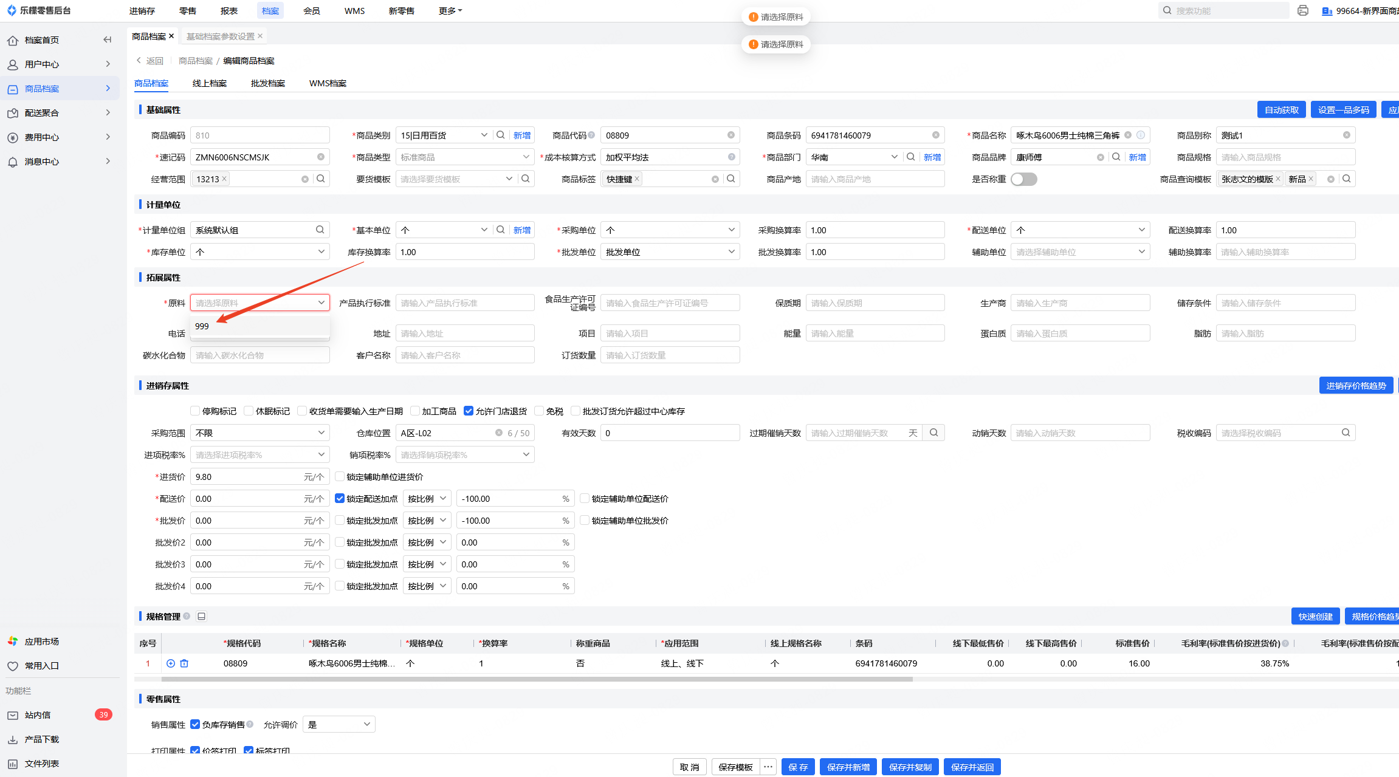Click the delete trash icon in spec row
Image resolution: width=1399 pixels, height=777 pixels.
(184, 663)
